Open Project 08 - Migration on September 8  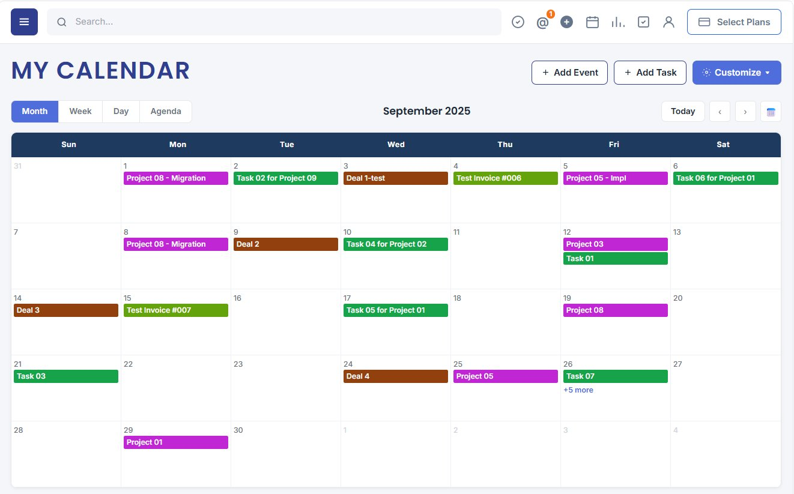pos(176,244)
